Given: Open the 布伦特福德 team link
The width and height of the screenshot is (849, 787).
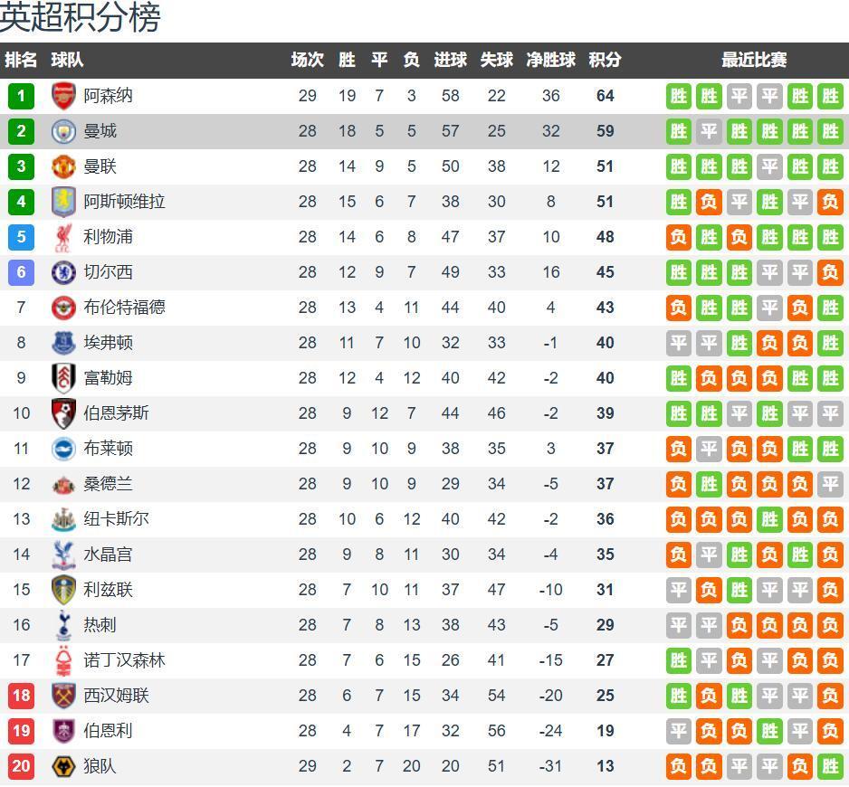Looking at the screenshot, I should [124, 308].
